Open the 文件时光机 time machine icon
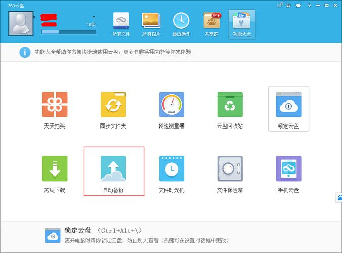Image resolution: width=342 pixels, height=253 pixels. click(x=172, y=168)
